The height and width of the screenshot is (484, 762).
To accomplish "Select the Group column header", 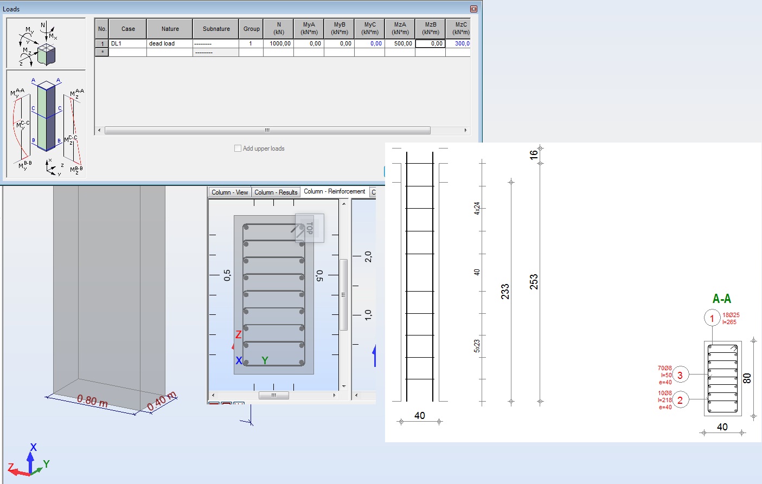I will pos(251,29).
